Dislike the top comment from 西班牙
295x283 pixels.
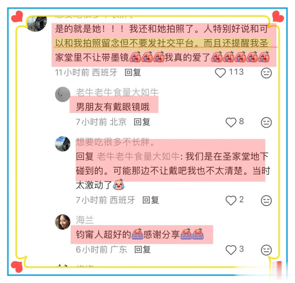tap(266, 73)
